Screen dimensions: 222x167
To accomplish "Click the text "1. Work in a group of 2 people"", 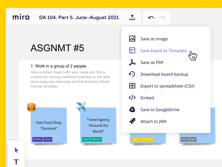I will [x=58, y=66].
